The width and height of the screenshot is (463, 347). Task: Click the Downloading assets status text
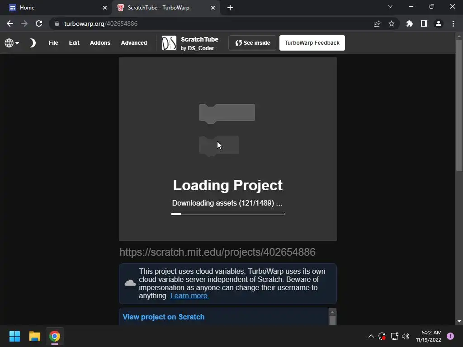227,203
